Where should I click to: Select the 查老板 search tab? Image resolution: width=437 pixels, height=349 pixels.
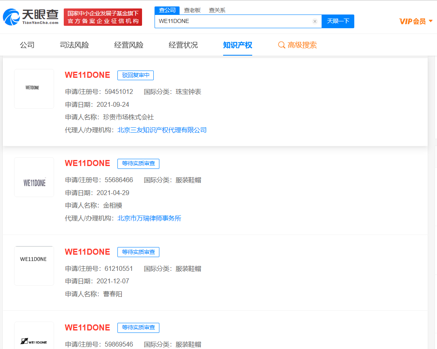coord(192,10)
